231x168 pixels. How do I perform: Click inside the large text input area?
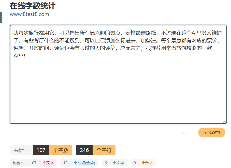(118, 74)
